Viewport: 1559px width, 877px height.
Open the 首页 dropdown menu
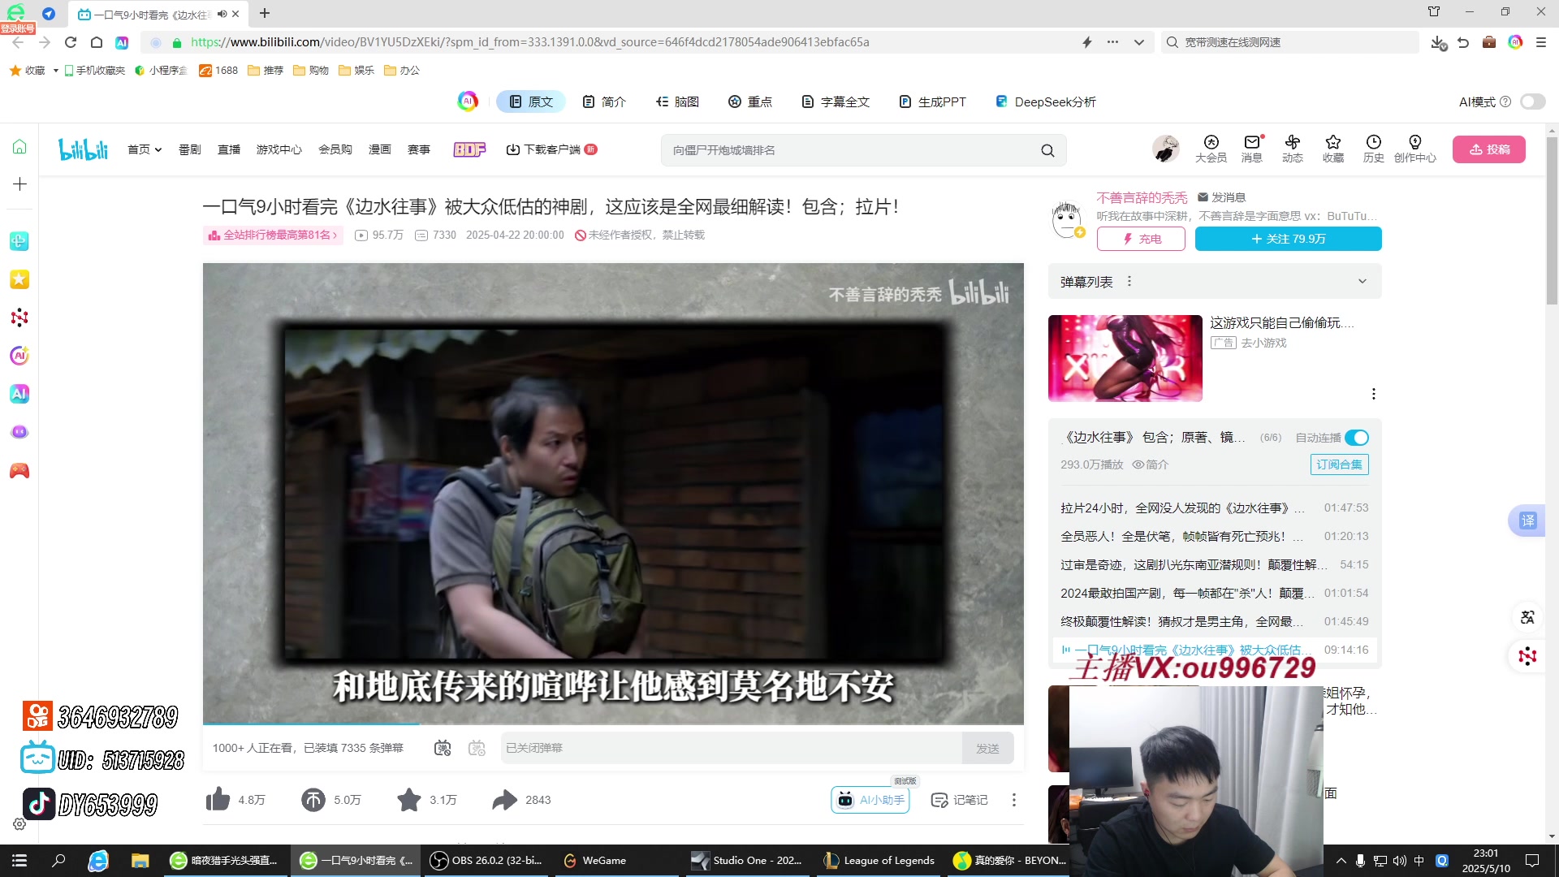145,149
